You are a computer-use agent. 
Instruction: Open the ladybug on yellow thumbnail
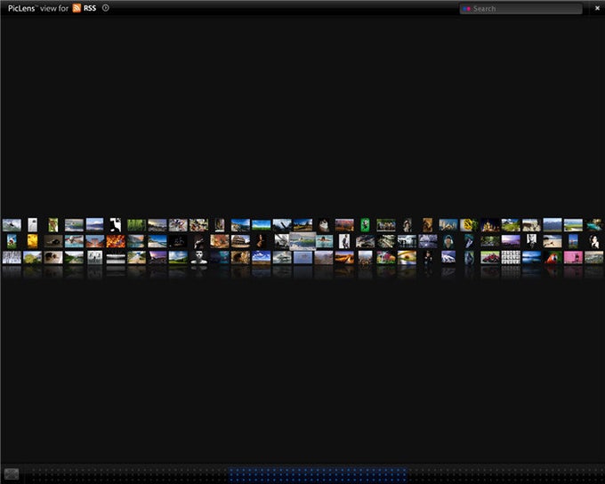click(407, 257)
